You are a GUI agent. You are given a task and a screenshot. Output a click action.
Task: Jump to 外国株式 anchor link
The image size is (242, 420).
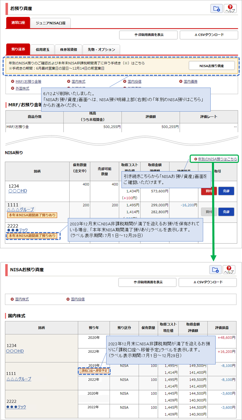(x=22, y=88)
